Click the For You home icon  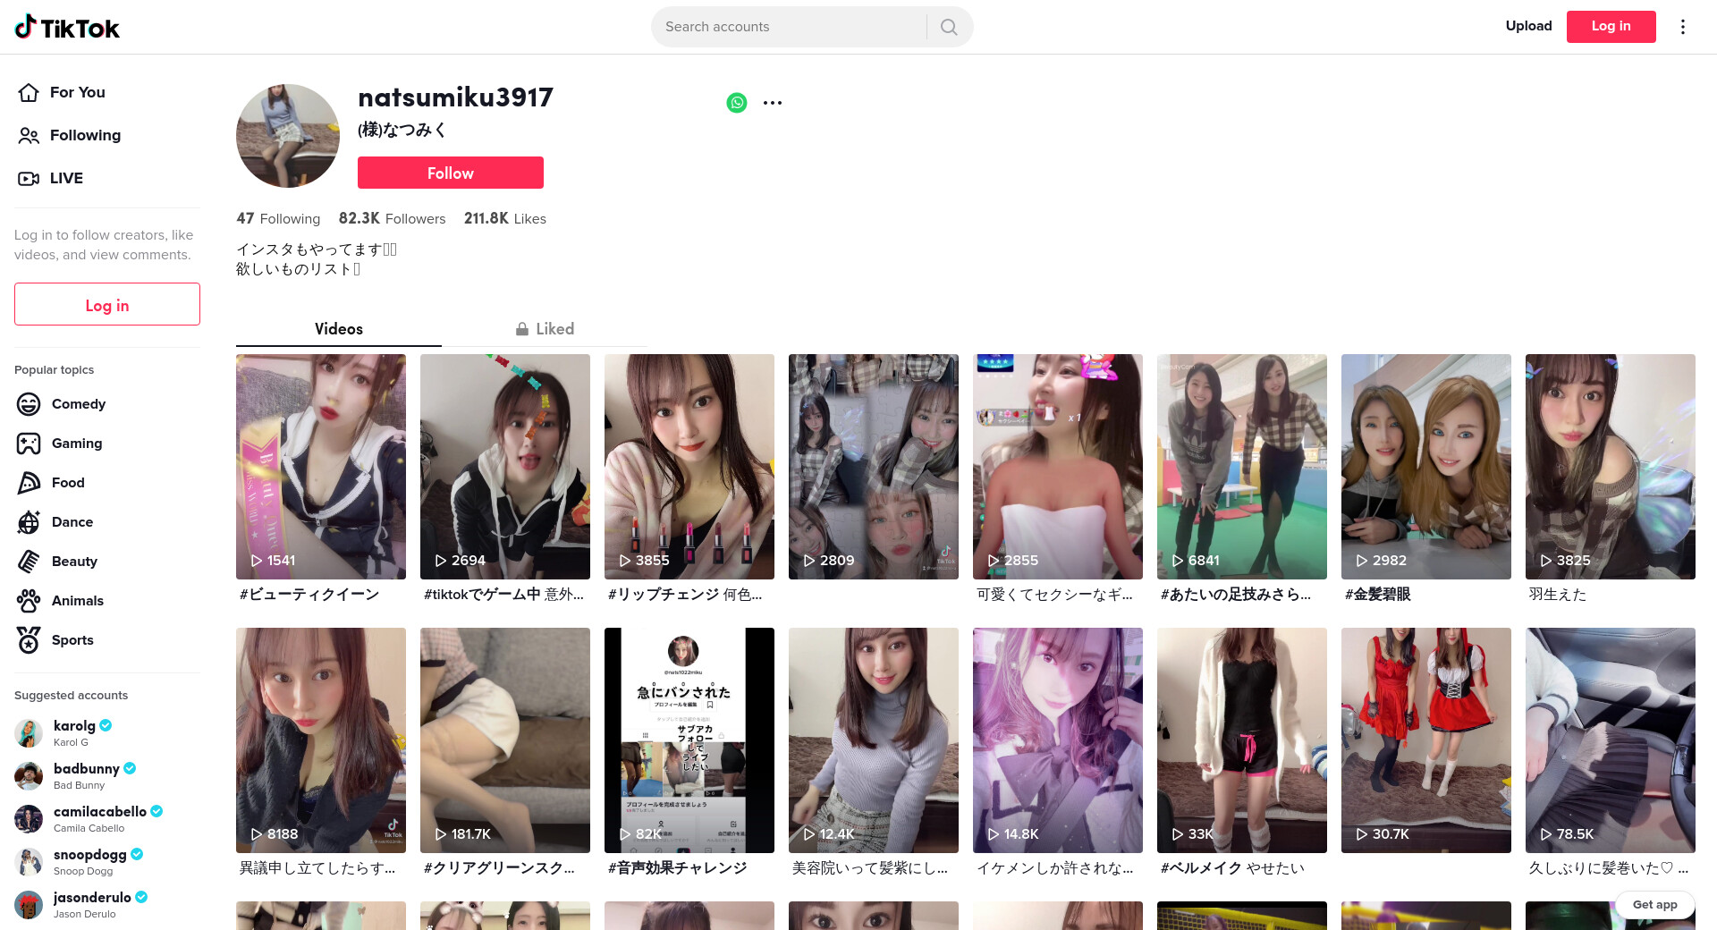point(29,92)
